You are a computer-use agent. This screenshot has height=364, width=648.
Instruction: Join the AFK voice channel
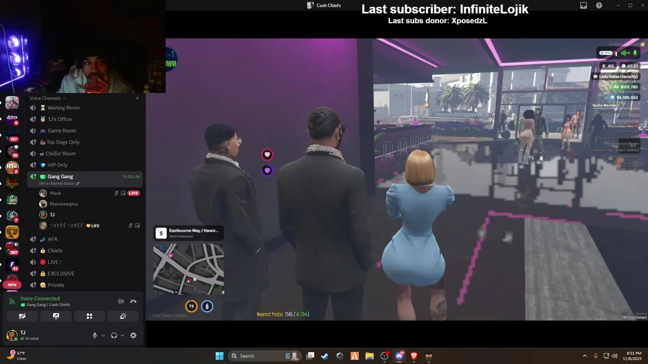tap(85, 239)
